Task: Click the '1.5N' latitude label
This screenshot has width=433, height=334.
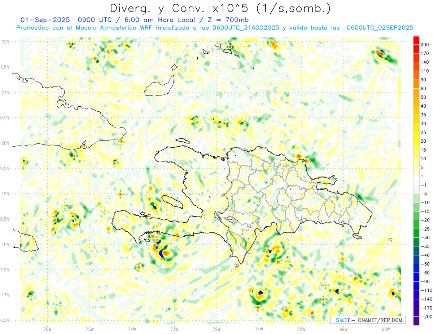Action: (x=5, y=67)
